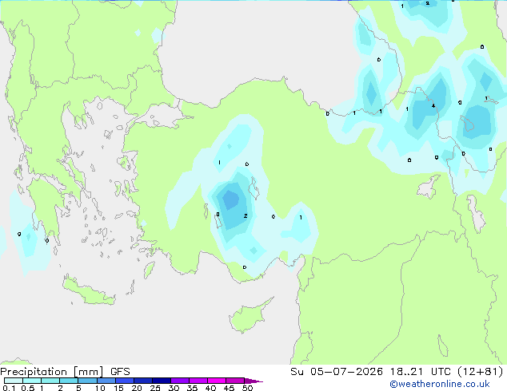Click the above-50 arrow end of legend

click(x=253, y=381)
